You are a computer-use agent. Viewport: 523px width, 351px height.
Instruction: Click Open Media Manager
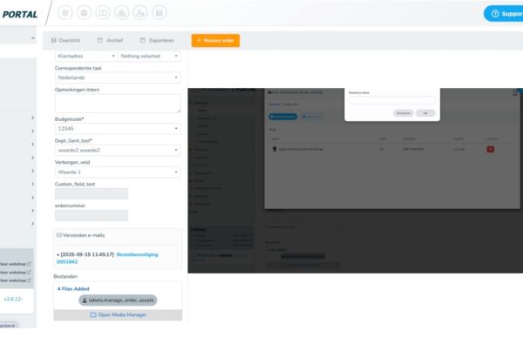coord(118,315)
